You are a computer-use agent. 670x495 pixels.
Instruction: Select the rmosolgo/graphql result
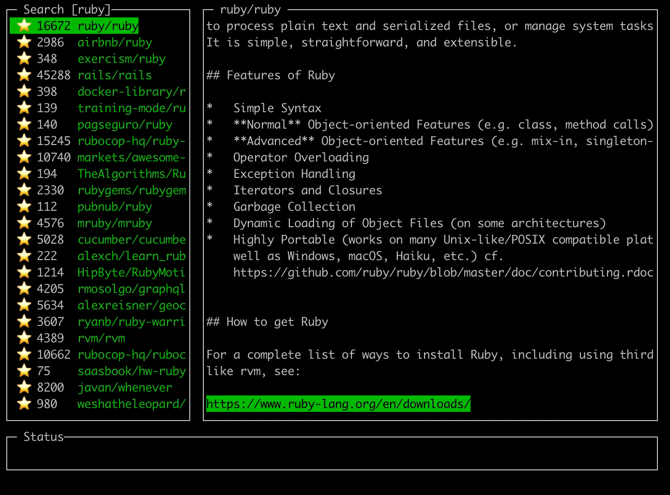click(x=132, y=289)
